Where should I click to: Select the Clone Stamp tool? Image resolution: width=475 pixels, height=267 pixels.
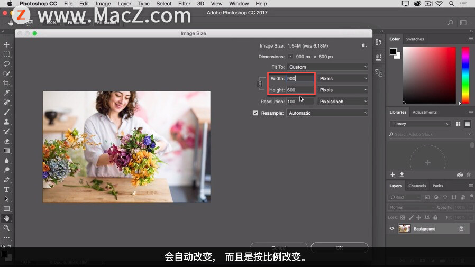point(6,122)
